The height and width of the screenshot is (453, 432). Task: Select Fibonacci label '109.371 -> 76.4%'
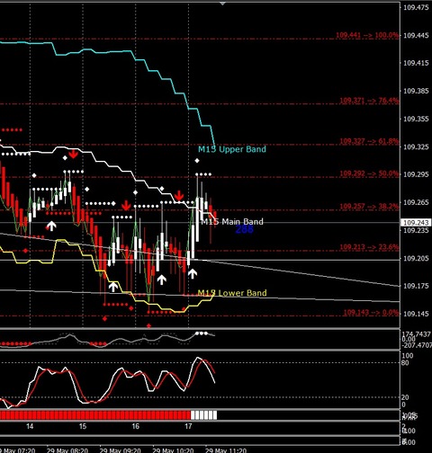pos(369,101)
